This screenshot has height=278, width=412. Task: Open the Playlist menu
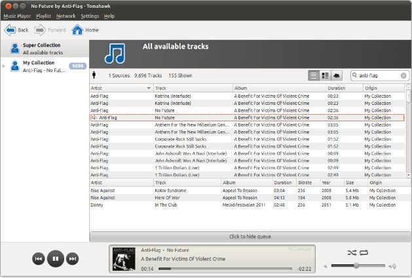point(43,16)
